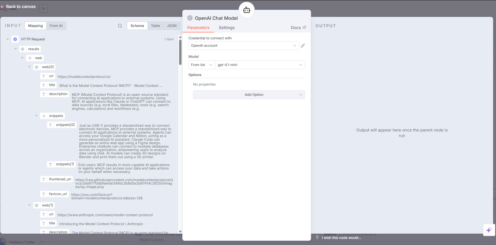The image size is (496, 245).
Task: Collapse the web[1] item
Action: (30, 205)
